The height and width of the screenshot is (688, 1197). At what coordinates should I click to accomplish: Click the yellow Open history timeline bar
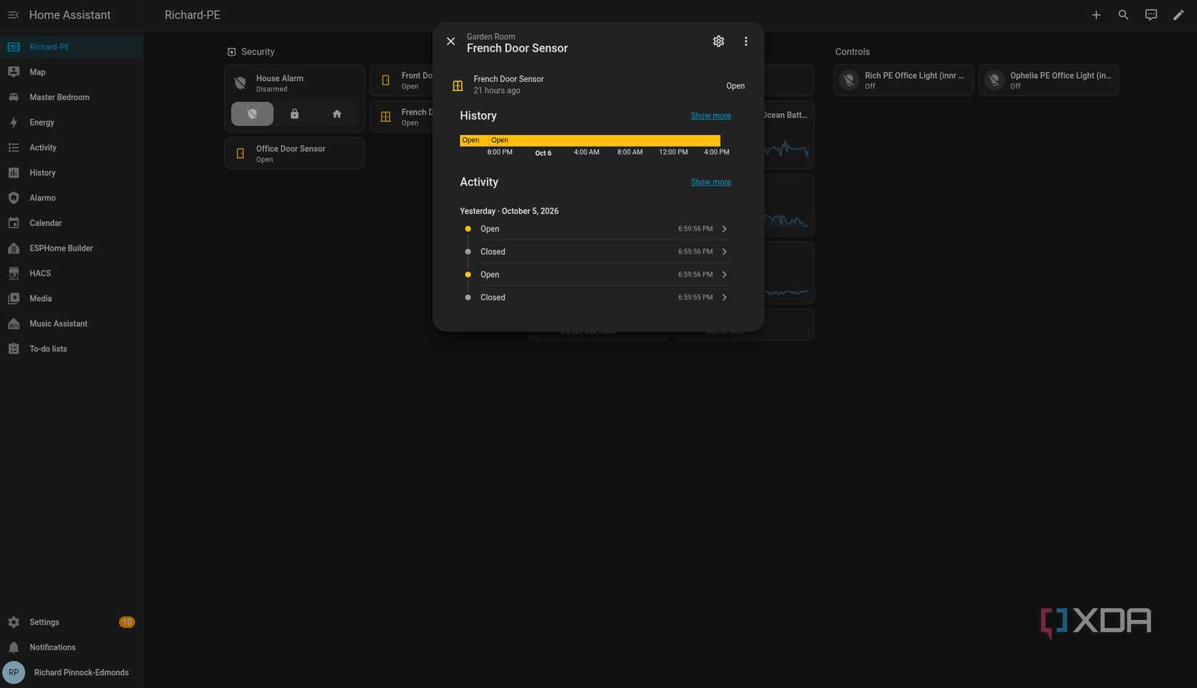click(x=590, y=140)
